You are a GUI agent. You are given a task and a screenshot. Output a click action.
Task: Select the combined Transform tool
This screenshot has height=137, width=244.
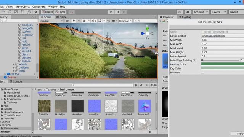29,12
